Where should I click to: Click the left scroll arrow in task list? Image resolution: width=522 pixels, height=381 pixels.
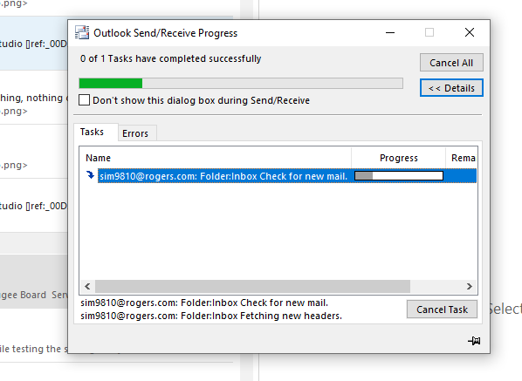click(87, 286)
